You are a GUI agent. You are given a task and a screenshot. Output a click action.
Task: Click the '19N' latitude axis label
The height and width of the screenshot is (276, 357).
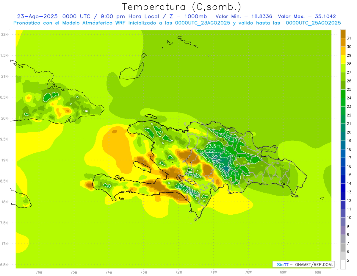(x=4, y=160)
